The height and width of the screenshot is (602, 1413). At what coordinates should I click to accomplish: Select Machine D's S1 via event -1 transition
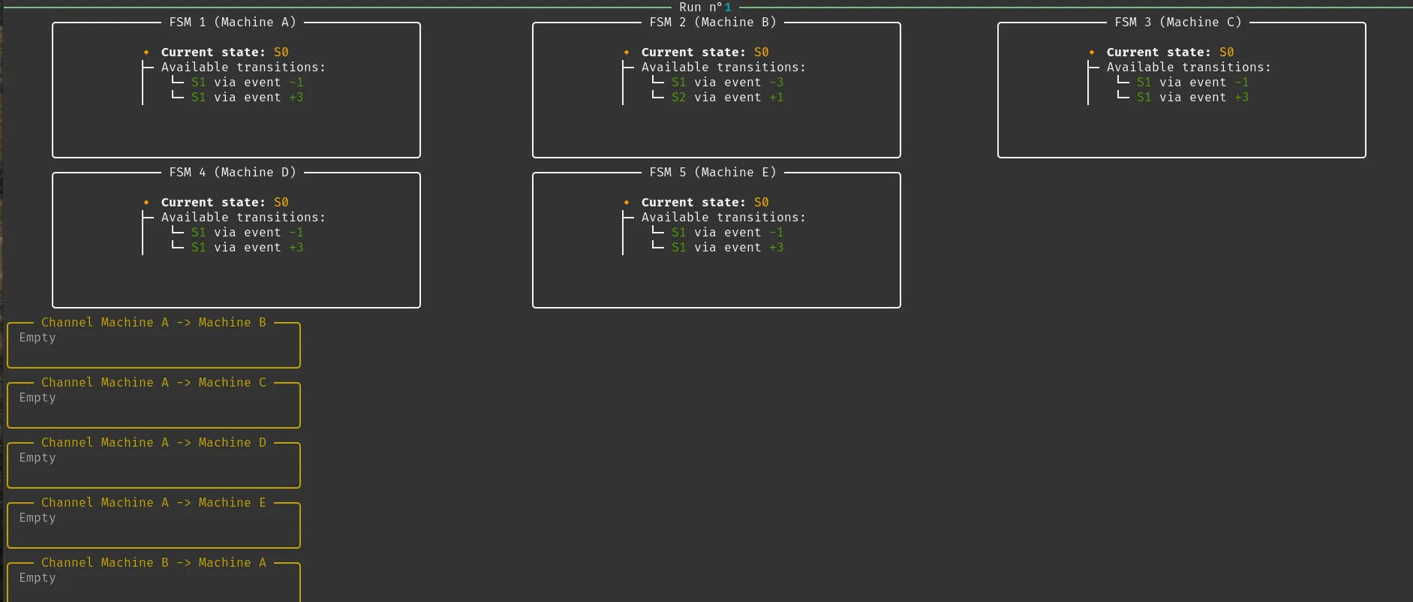247,233
